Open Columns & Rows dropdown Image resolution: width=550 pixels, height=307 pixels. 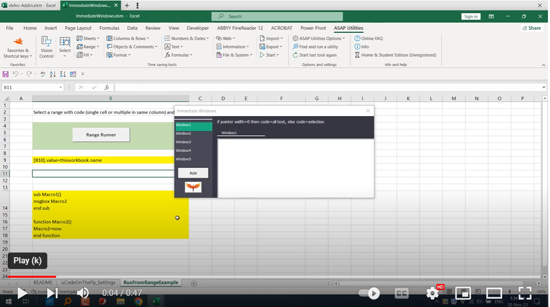point(128,38)
